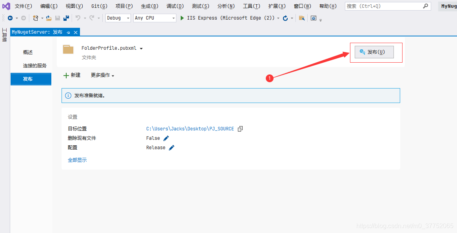Select the 连接的服务 sidebar tab
Viewport: 457px width, 233px height.
coord(34,66)
